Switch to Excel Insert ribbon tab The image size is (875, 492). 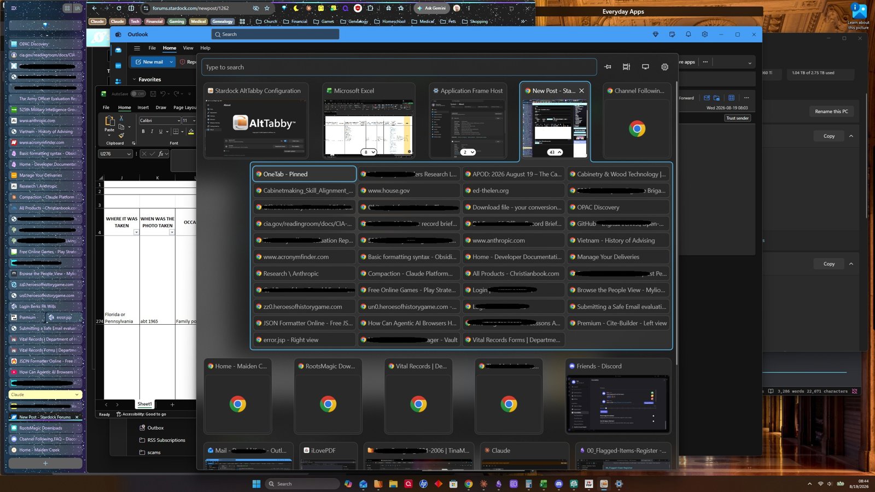(143, 107)
